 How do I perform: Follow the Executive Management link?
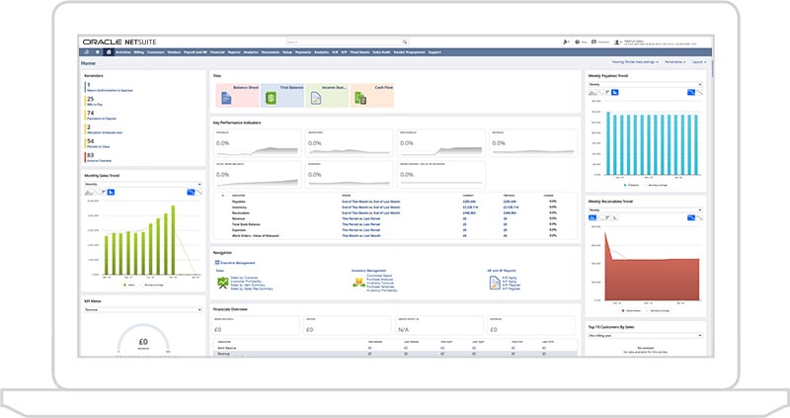click(x=238, y=263)
